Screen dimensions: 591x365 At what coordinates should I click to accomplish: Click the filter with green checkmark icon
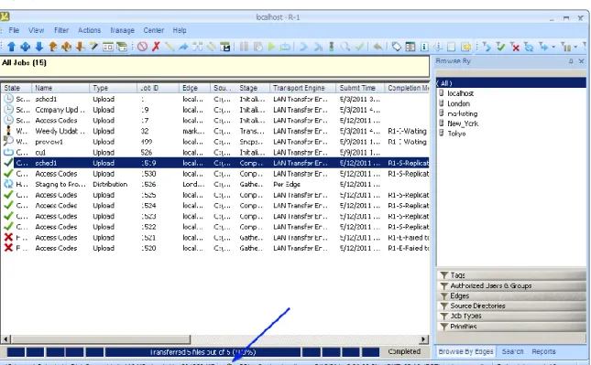[x=500, y=47]
